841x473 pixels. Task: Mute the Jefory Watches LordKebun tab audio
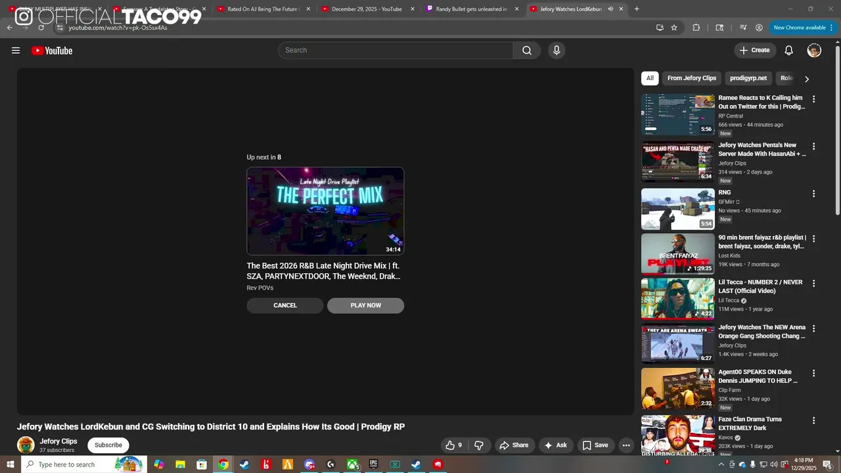[610, 9]
